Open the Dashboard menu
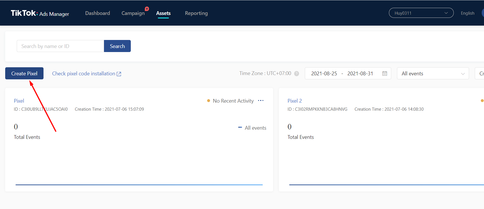Screen dimensions: 484x209 point(98,13)
